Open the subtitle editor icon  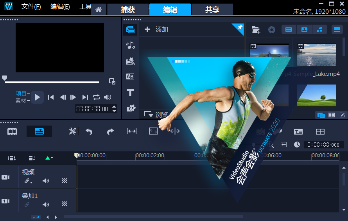[298, 132]
